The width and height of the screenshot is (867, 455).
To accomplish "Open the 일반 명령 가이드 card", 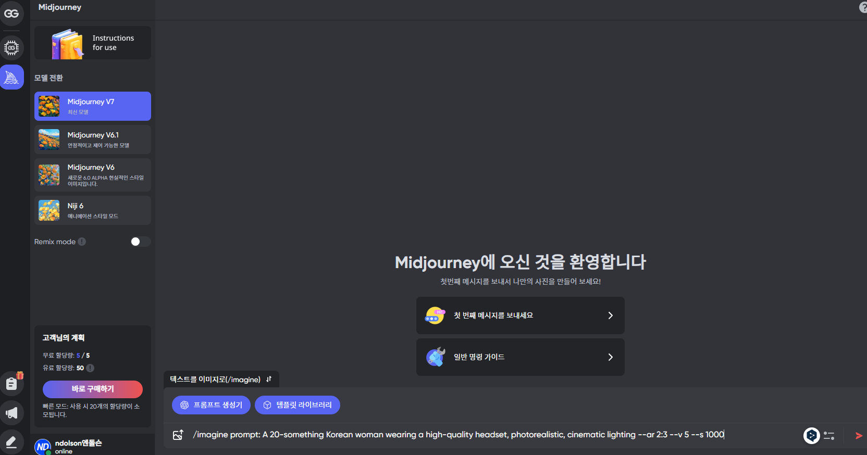I will [x=521, y=357].
